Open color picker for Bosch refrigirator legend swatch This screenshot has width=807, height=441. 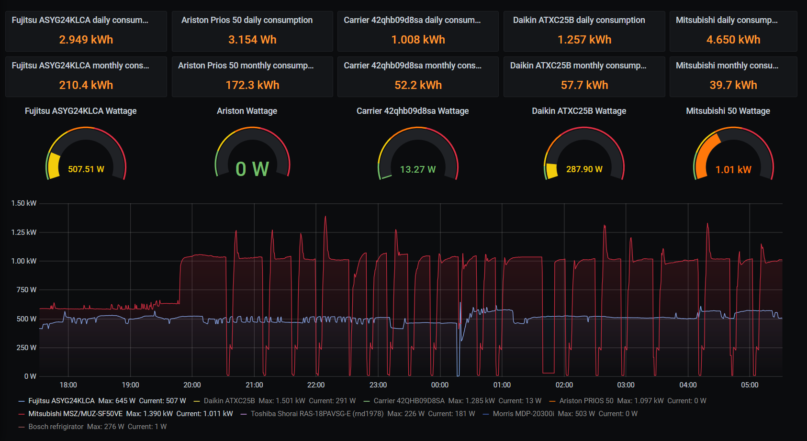coord(21,427)
